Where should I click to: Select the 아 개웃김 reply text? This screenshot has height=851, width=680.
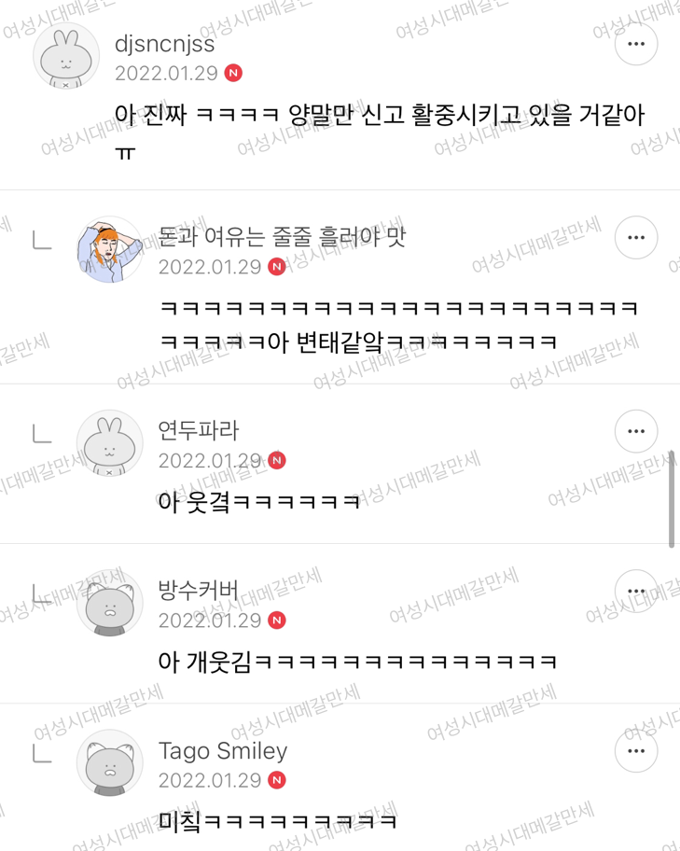(357, 662)
